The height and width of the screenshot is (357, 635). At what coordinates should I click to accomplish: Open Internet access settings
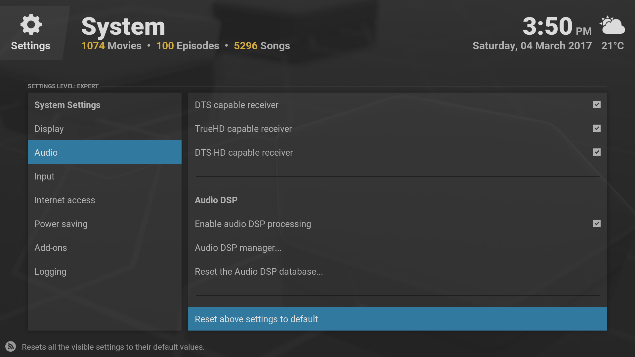pyautogui.click(x=64, y=200)
